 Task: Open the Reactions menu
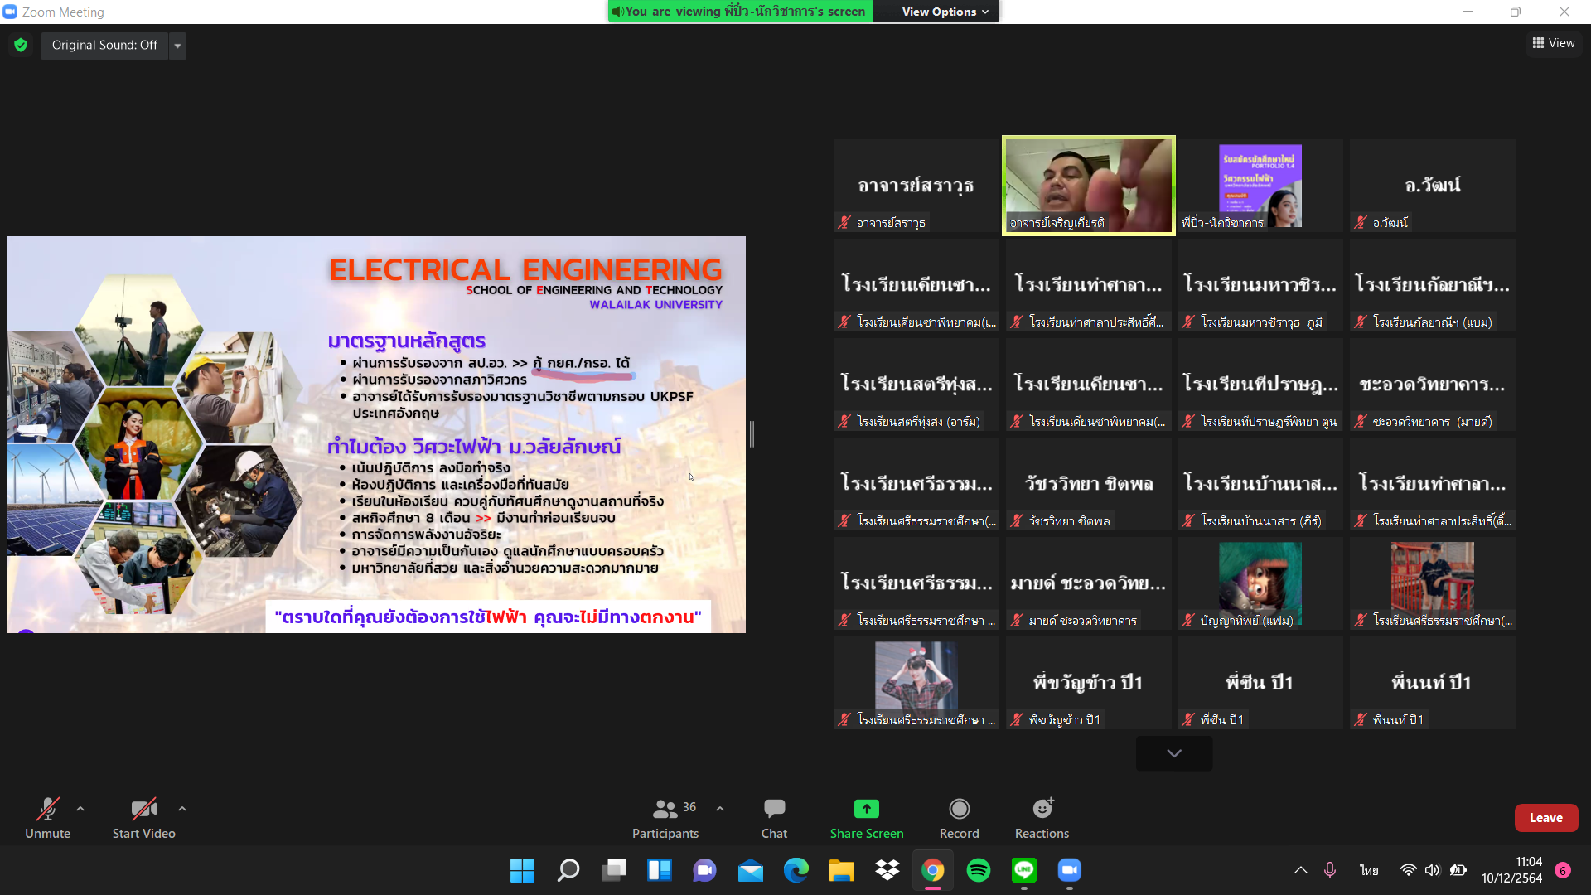coord(1042,817)
